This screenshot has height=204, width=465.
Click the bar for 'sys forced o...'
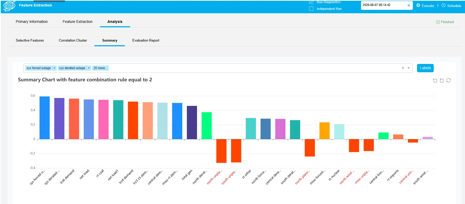pos(45,118)
